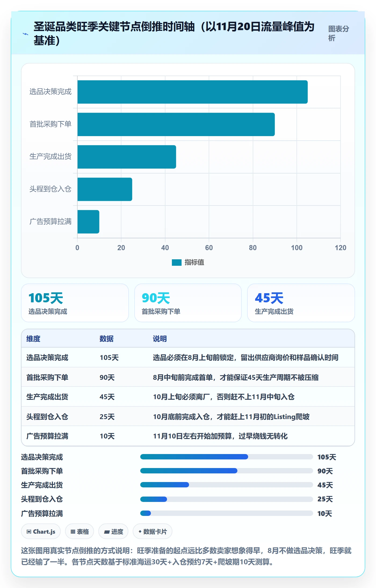Click the 生产完成出货 chart bar

click(127, 157)
